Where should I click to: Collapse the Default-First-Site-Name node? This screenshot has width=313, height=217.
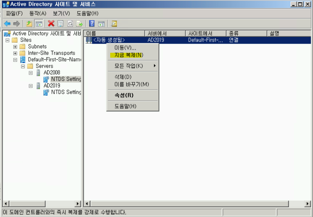(15, 60)
